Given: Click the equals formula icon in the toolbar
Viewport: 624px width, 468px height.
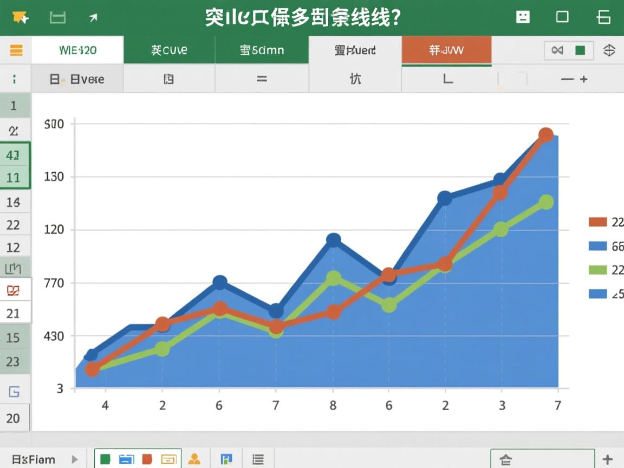Looking at the screenshot, I should tap(262, 79).
